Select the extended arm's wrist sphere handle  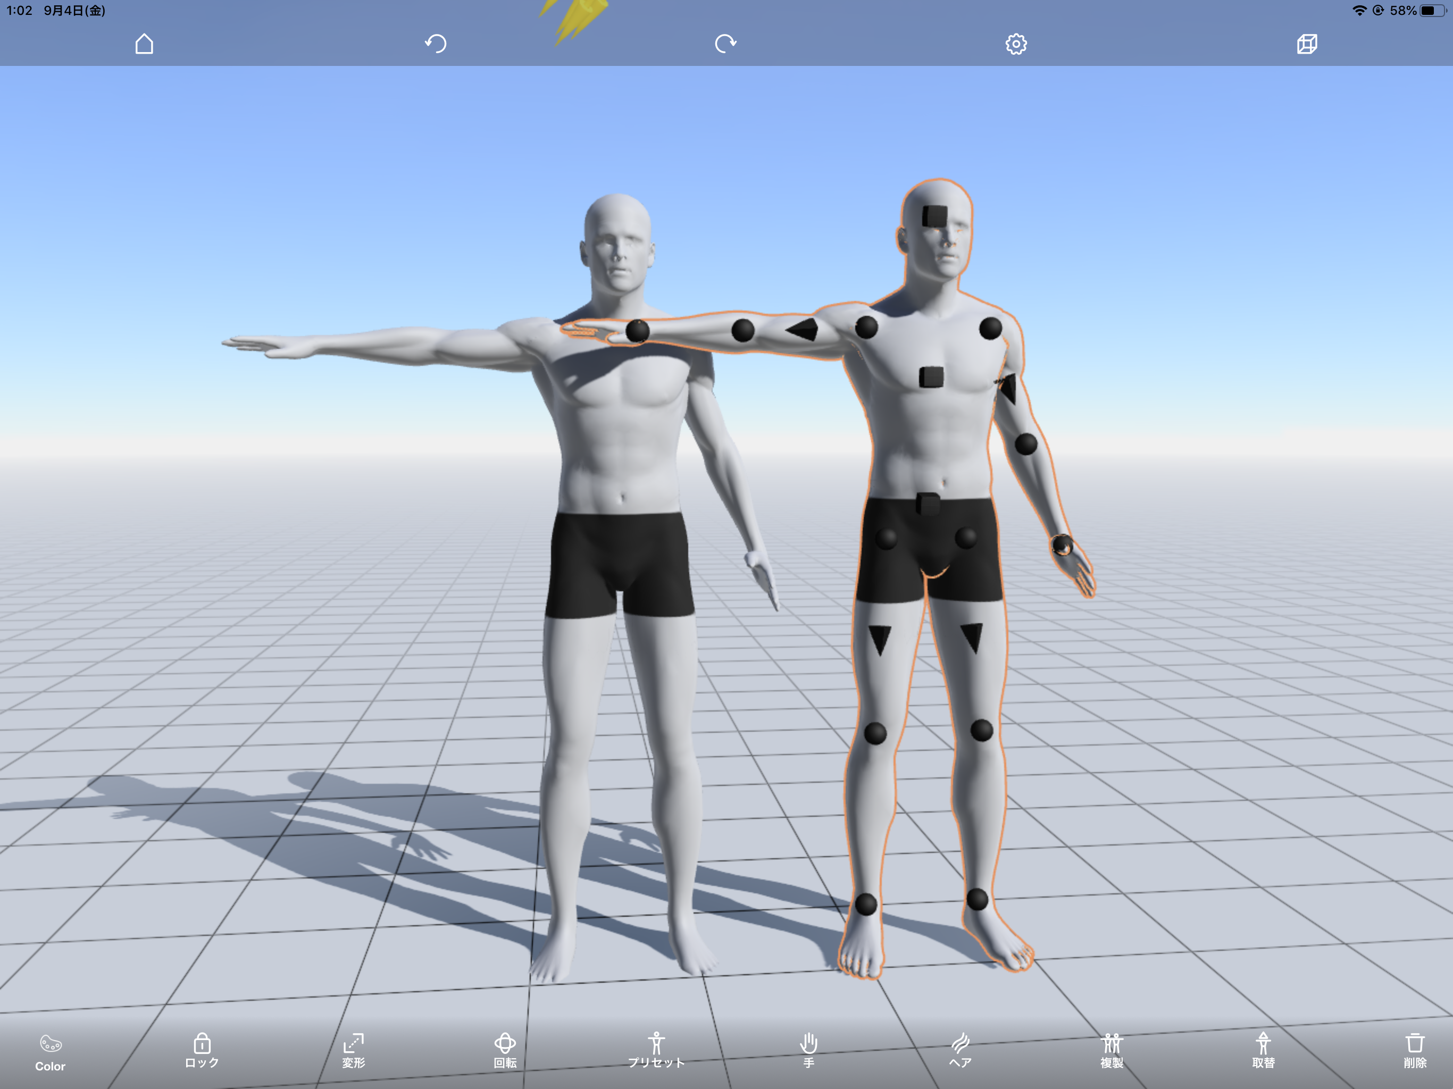pos(637,330)
